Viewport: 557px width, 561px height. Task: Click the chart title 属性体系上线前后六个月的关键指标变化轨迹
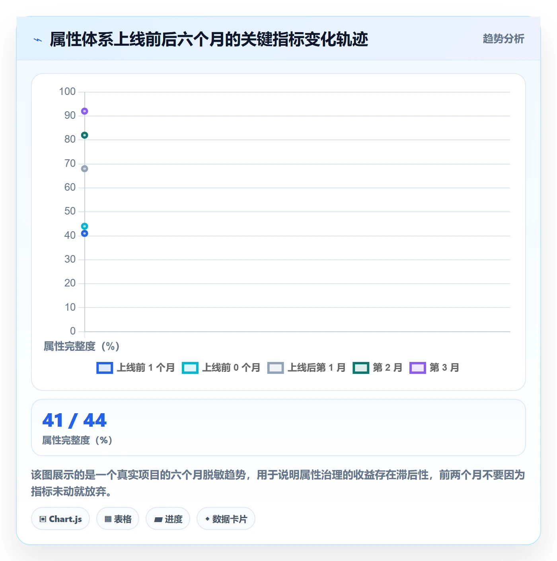coord(209,39)
